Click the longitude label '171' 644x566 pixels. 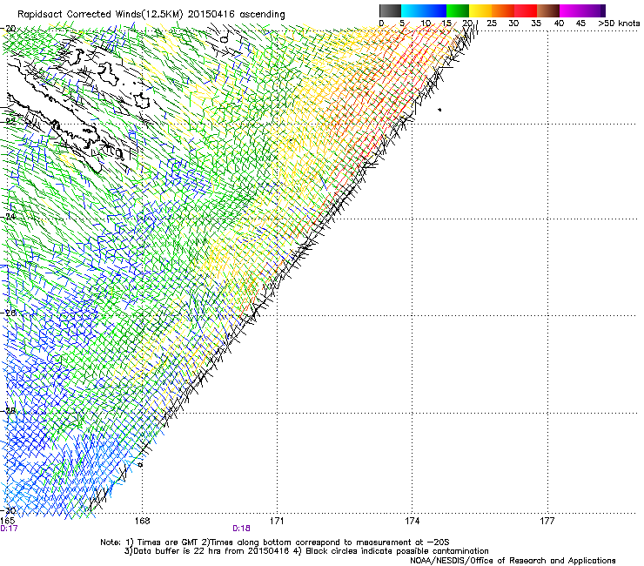pyautogui.click(x=277, y=521)
